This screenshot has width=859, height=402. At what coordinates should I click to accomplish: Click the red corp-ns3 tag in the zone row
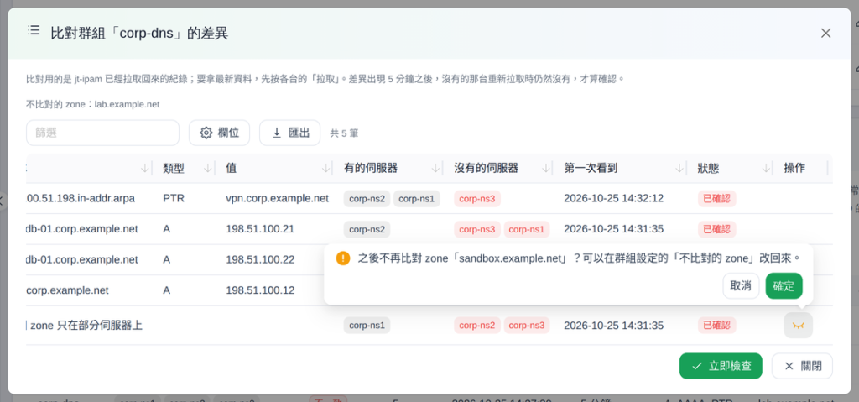(x=527, y=326)
